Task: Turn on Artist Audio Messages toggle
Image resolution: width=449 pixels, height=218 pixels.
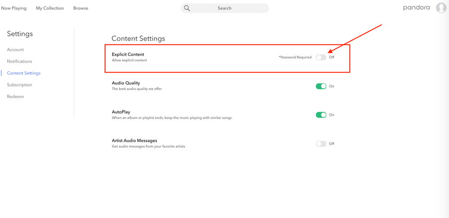Action: (x=321, y=144)
